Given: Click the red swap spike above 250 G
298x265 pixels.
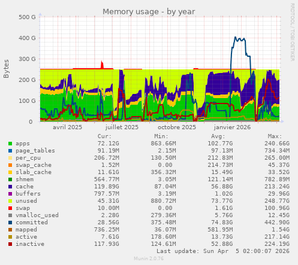Looking at the screenshot, I should [102, 65].
